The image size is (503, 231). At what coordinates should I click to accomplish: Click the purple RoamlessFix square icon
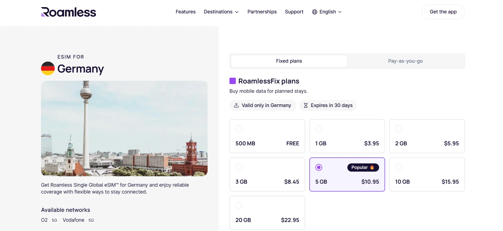point(232,81)
